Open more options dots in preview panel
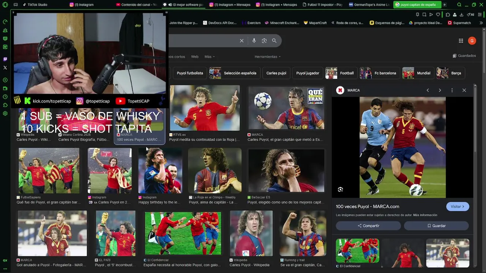This screenshot has width=486, height=273. 452,90
